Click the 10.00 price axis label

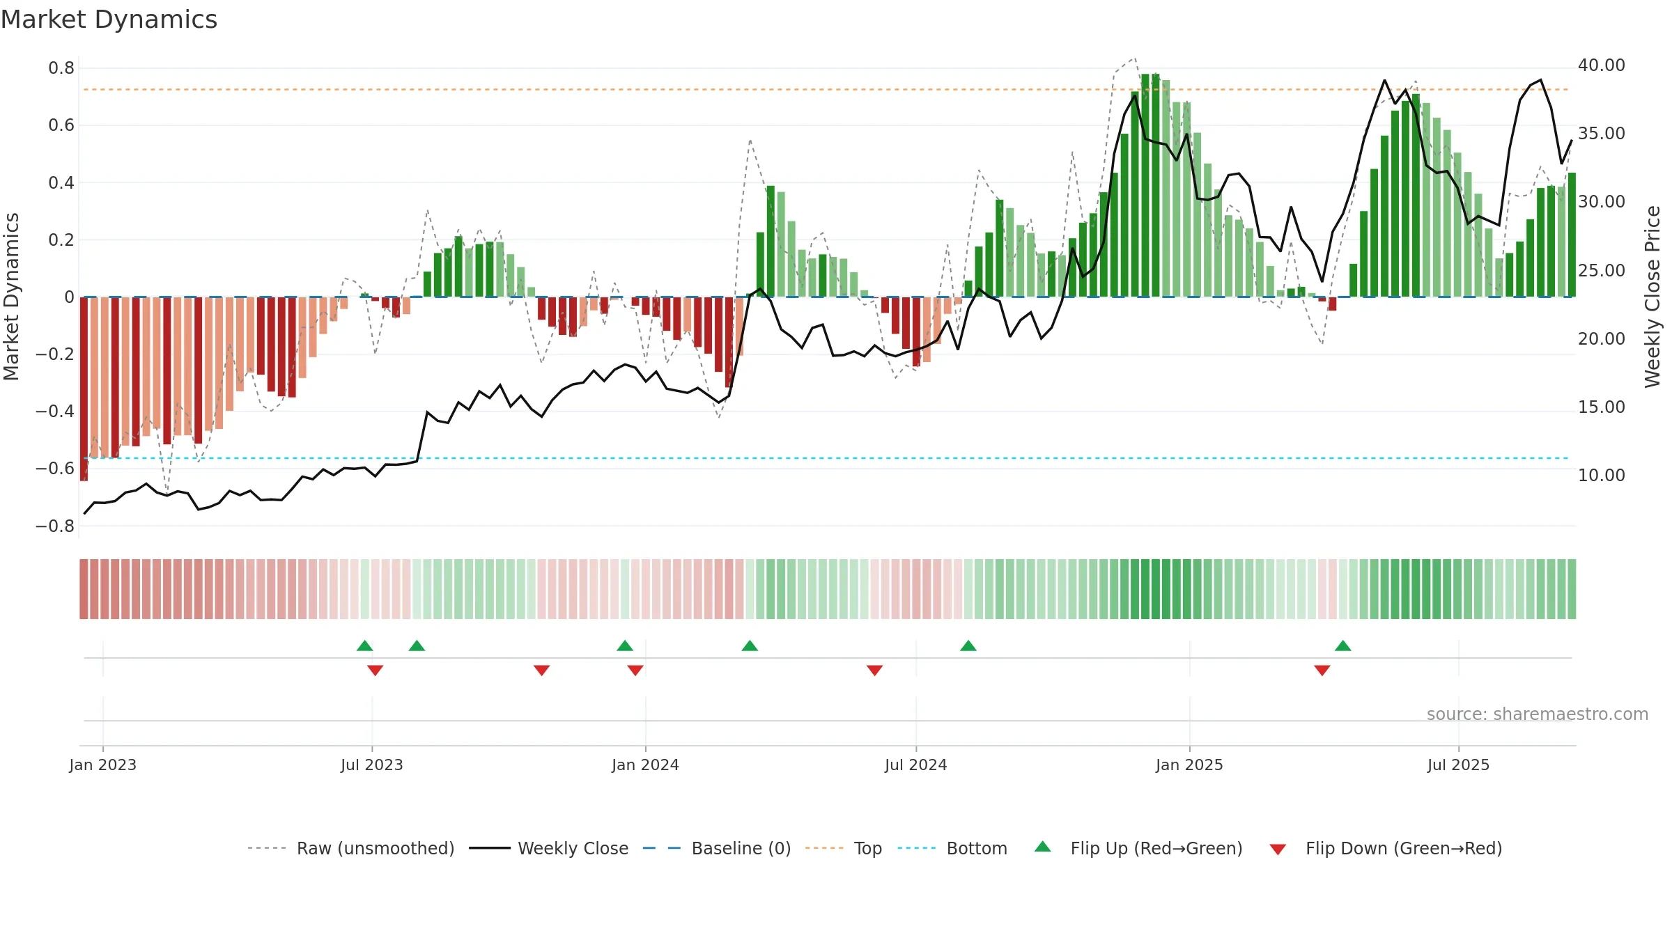pos(1602,476)
